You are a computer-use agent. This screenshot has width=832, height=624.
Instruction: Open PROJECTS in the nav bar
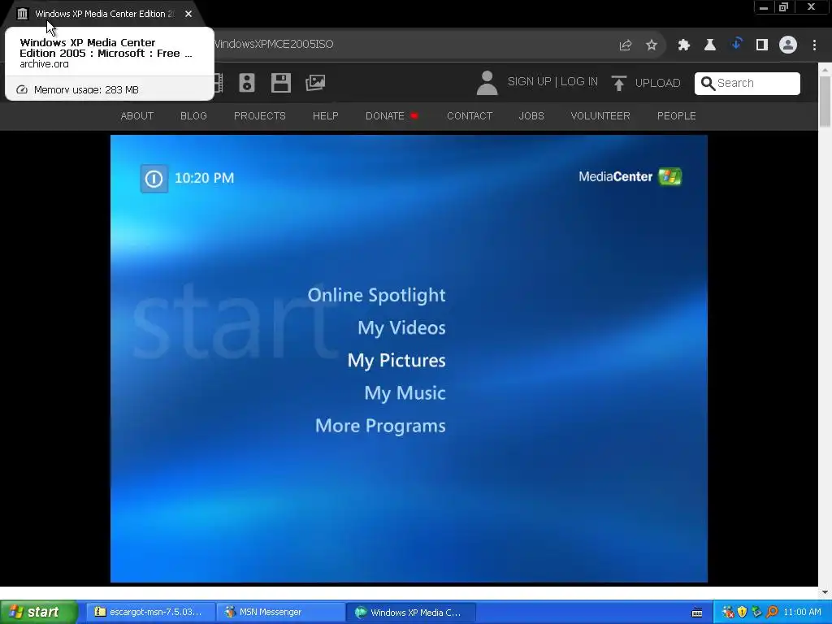click(x=259, y=115)
